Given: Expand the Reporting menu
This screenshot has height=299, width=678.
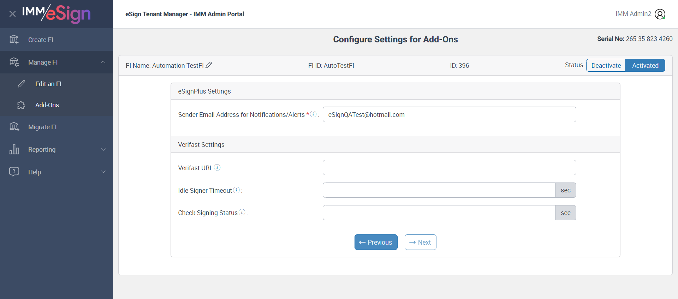Looking at the screenshot, I should coord(103,150).
